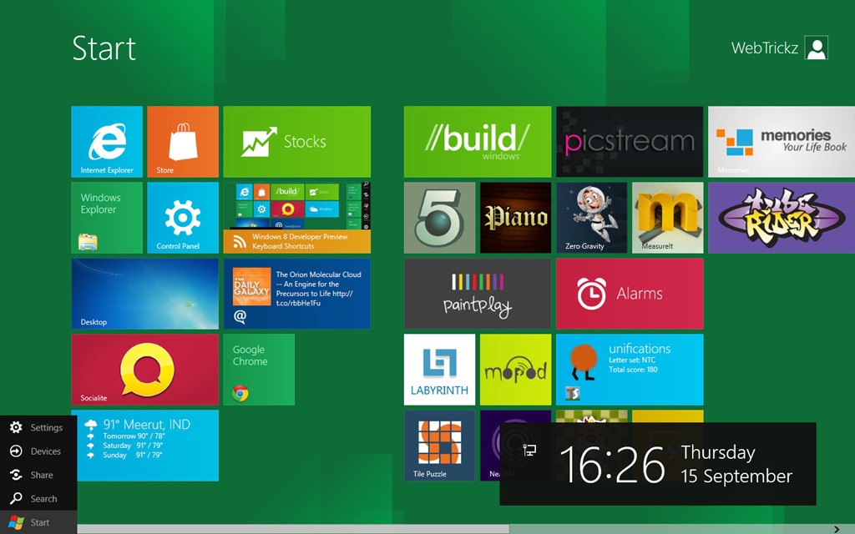Open the paintplay tile

[478, 294]
